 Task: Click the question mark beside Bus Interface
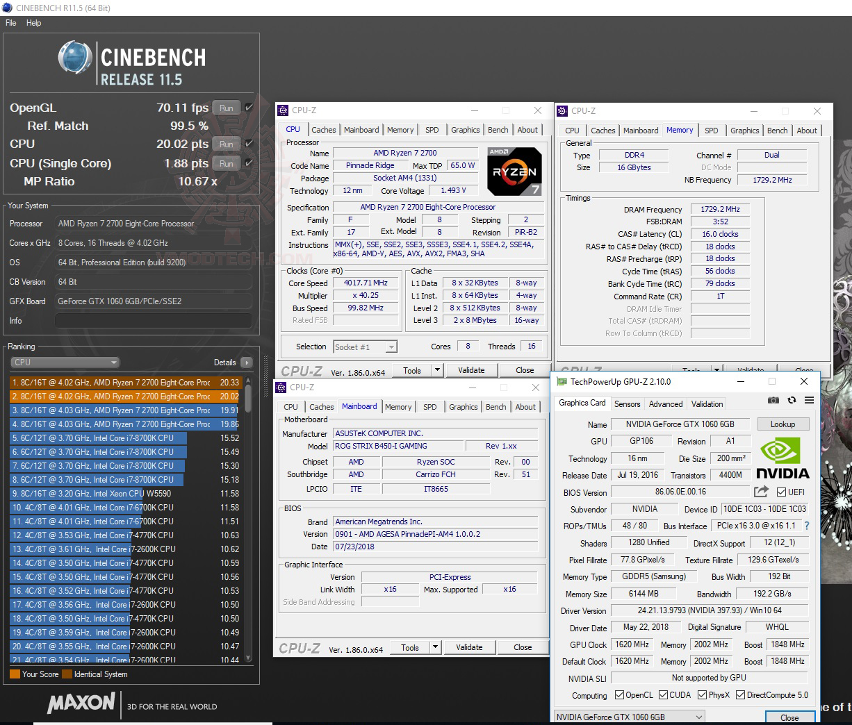[x=805, y=526]
